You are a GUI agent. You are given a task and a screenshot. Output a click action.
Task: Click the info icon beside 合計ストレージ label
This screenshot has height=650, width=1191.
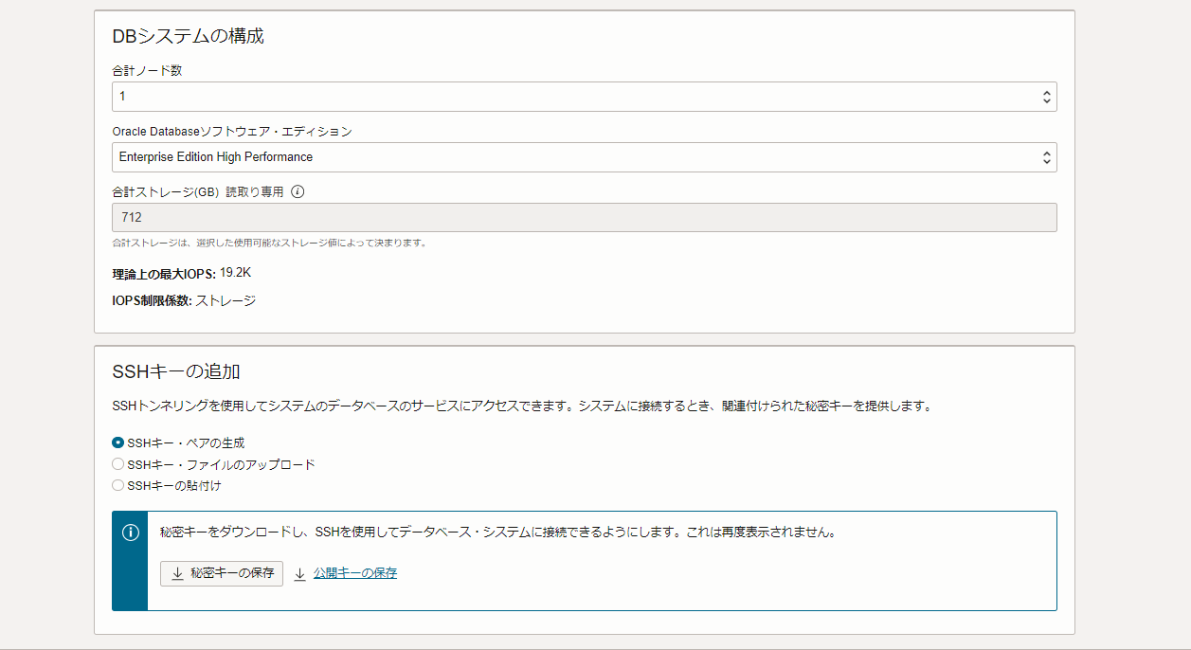coord(298,191)
